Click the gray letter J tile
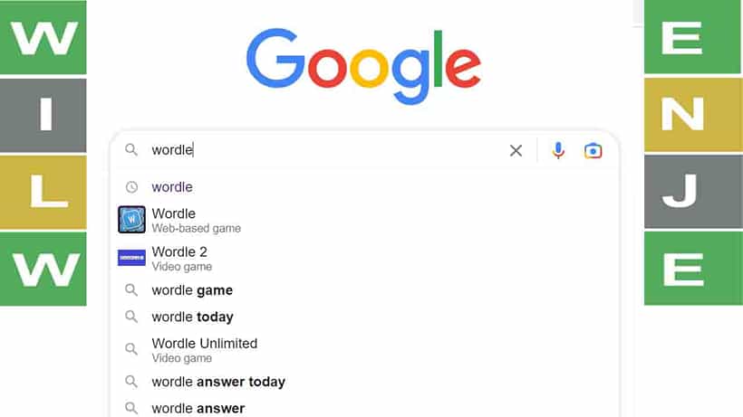This screenshot has width=743, height=417. [694, 192]
